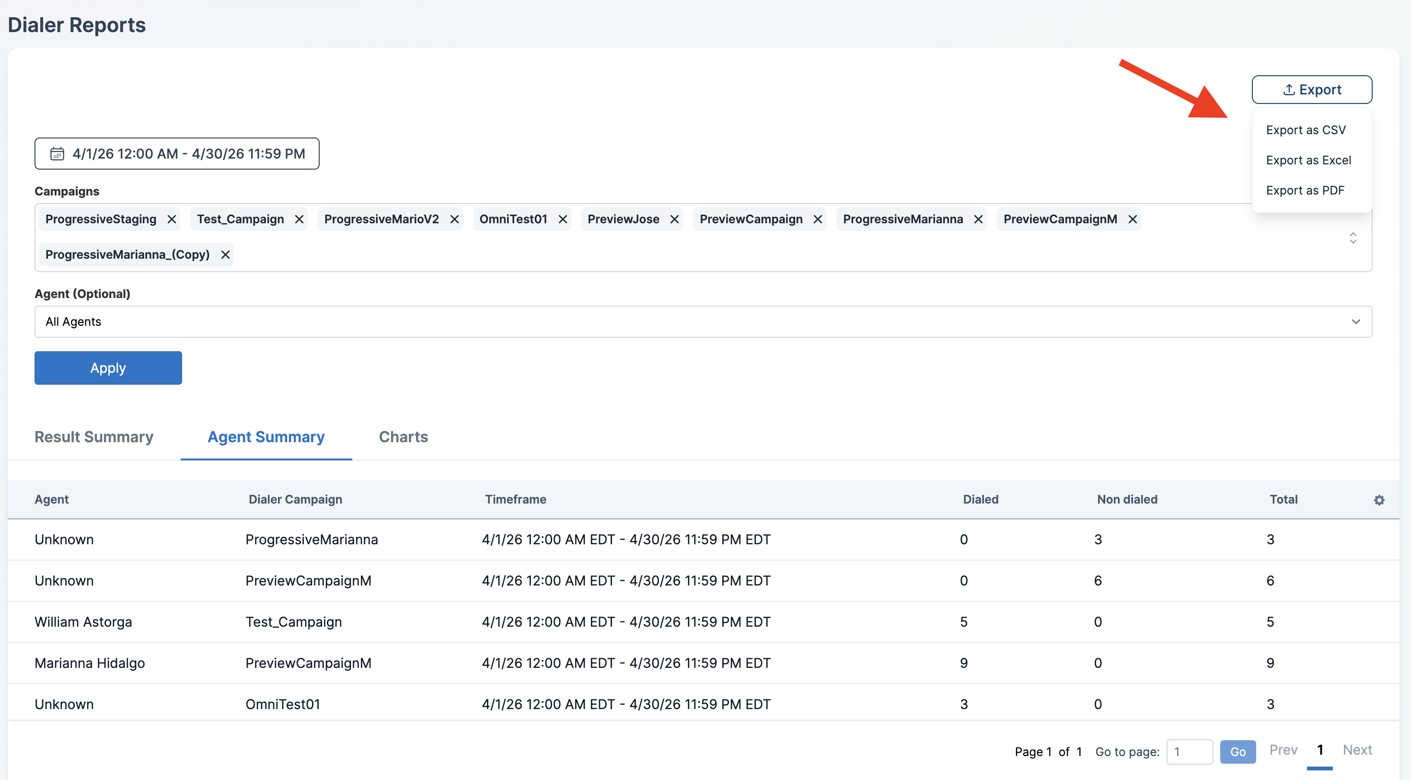Viewport: 1411px width, 780px height.
Task: Click the Next pagination link
Action: click(x=1357, y=750)
